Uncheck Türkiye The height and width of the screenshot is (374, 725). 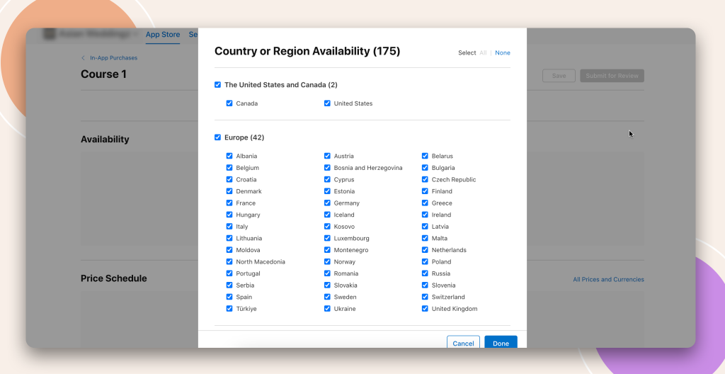[229, 309]
